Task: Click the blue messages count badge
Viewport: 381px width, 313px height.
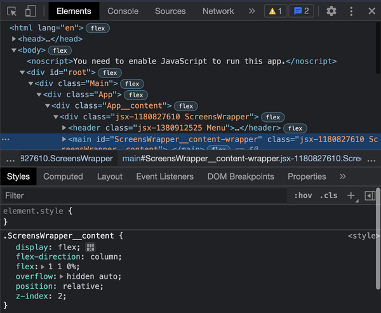Action: tap(302, 11)
